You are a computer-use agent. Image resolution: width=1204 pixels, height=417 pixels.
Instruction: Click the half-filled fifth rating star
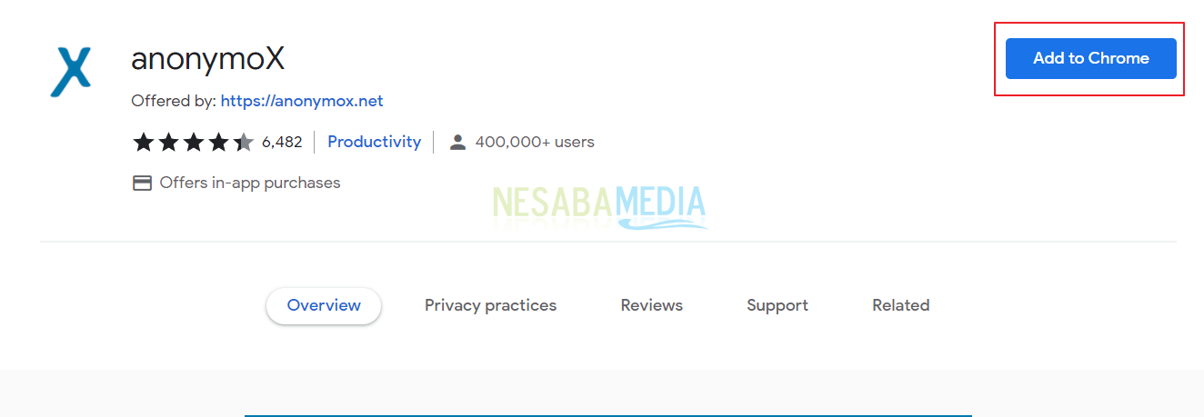(x=243, y=142)
